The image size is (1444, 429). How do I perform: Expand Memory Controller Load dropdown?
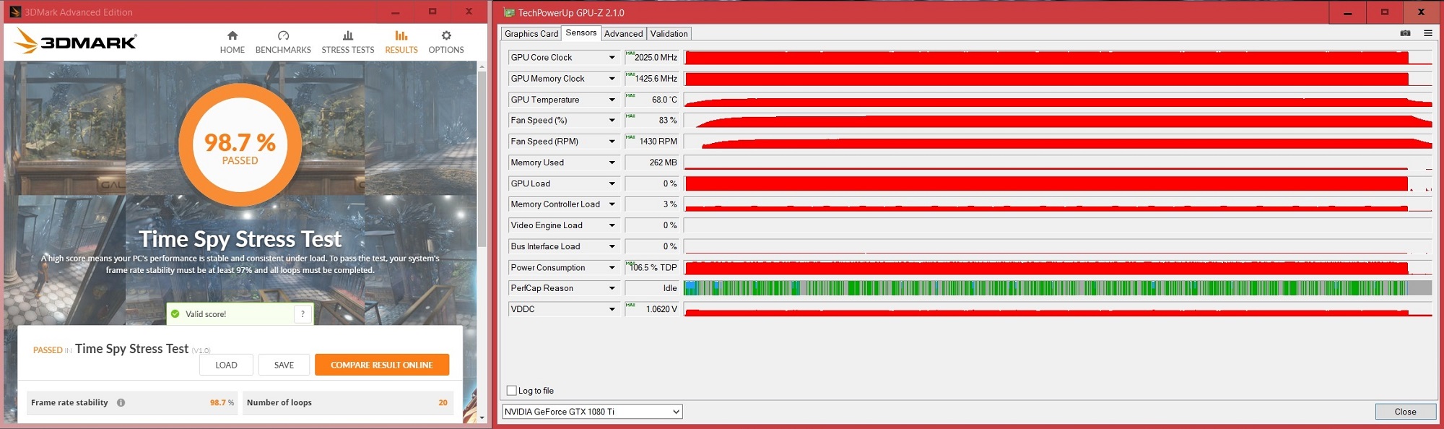tap(612, 204)
